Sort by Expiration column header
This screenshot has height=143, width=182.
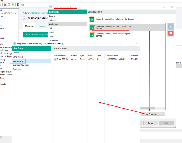134,56
